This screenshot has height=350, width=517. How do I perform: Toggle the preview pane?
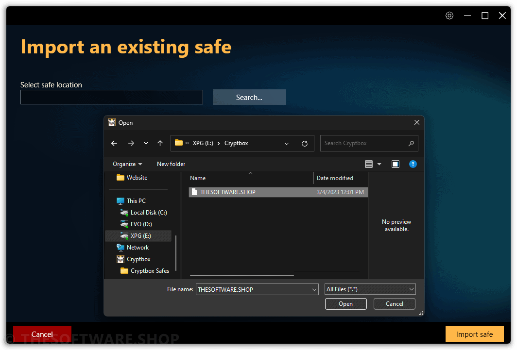396,164
